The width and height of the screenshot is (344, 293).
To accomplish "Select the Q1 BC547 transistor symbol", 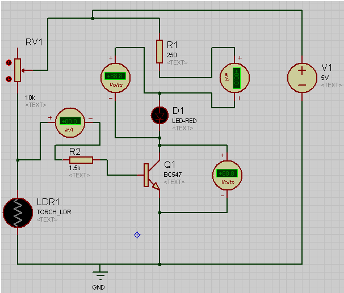I will click(x=152, y=175).
